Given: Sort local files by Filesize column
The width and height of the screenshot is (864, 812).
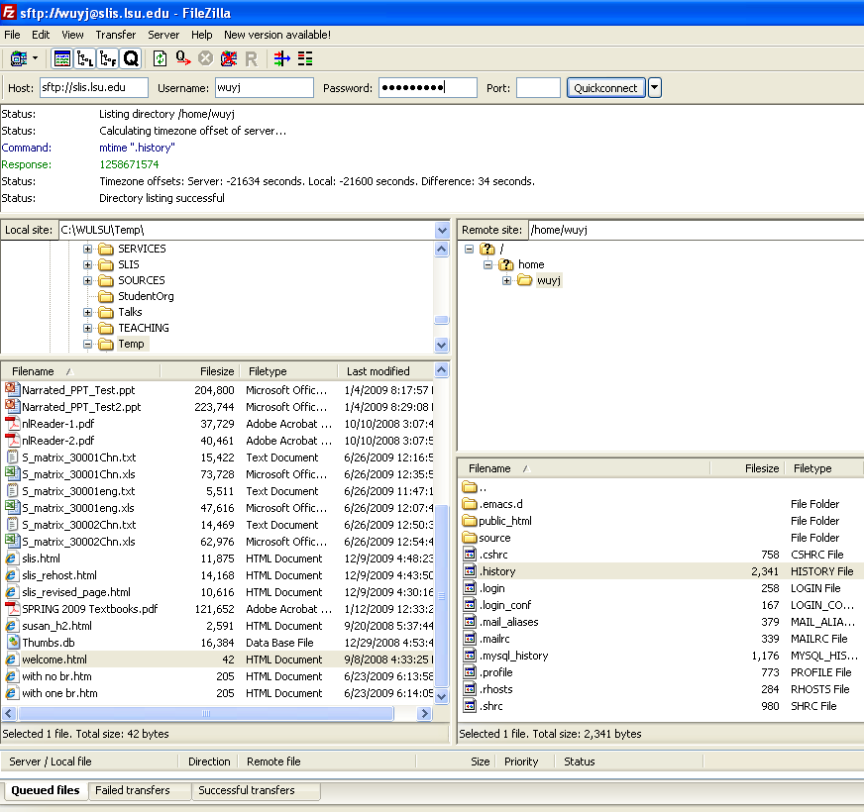Looking at the screenshot, I should pyautogui.click(x=217, y=371).
